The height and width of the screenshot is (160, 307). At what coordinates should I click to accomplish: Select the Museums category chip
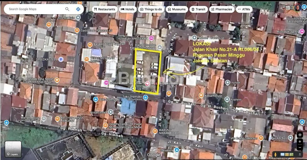tap(177, 9)
